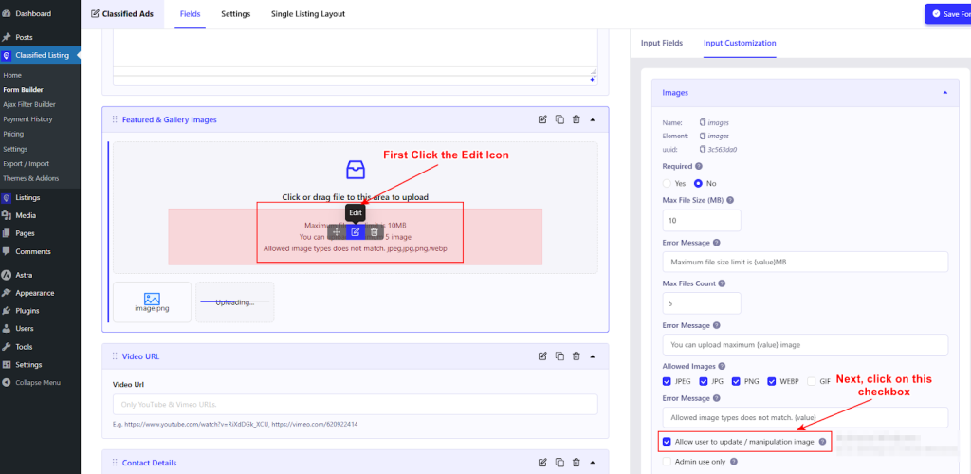Click the Max Files Count input field
The image size is (971, 474).
(702, 303)
